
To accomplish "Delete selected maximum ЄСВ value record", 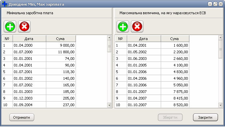I will [137, 26].
